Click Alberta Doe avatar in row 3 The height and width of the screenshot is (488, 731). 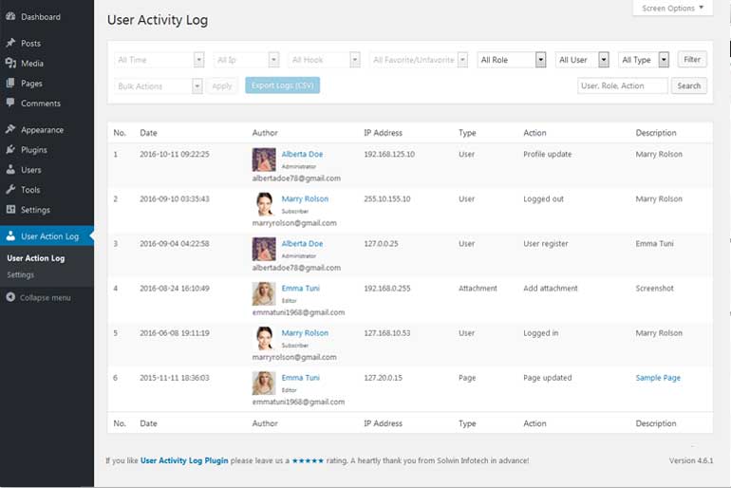click(264, 250)
